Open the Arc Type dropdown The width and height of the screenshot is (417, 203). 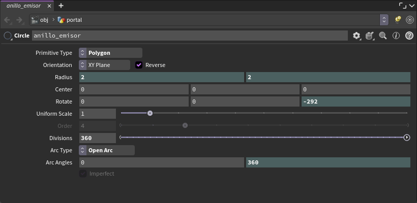tap(107, 150)
